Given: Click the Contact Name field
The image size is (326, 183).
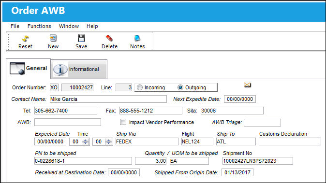Looking at the screenshot, I should tap(108, 99).
